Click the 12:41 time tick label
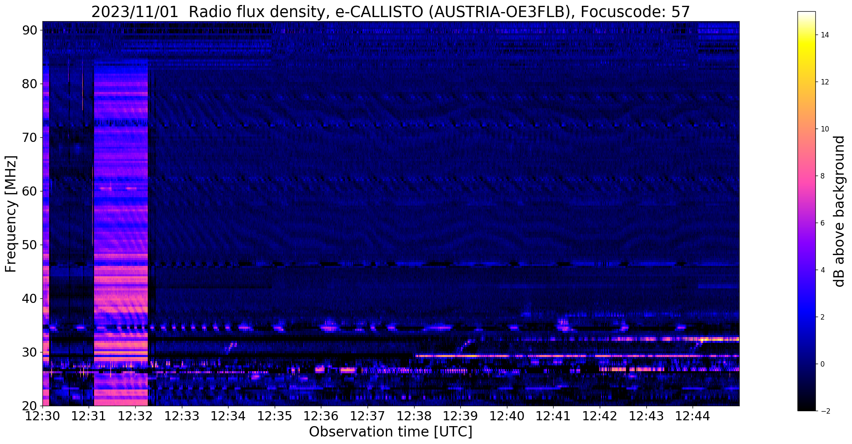Viewport: 852px width, 444px height. (554, 416)
